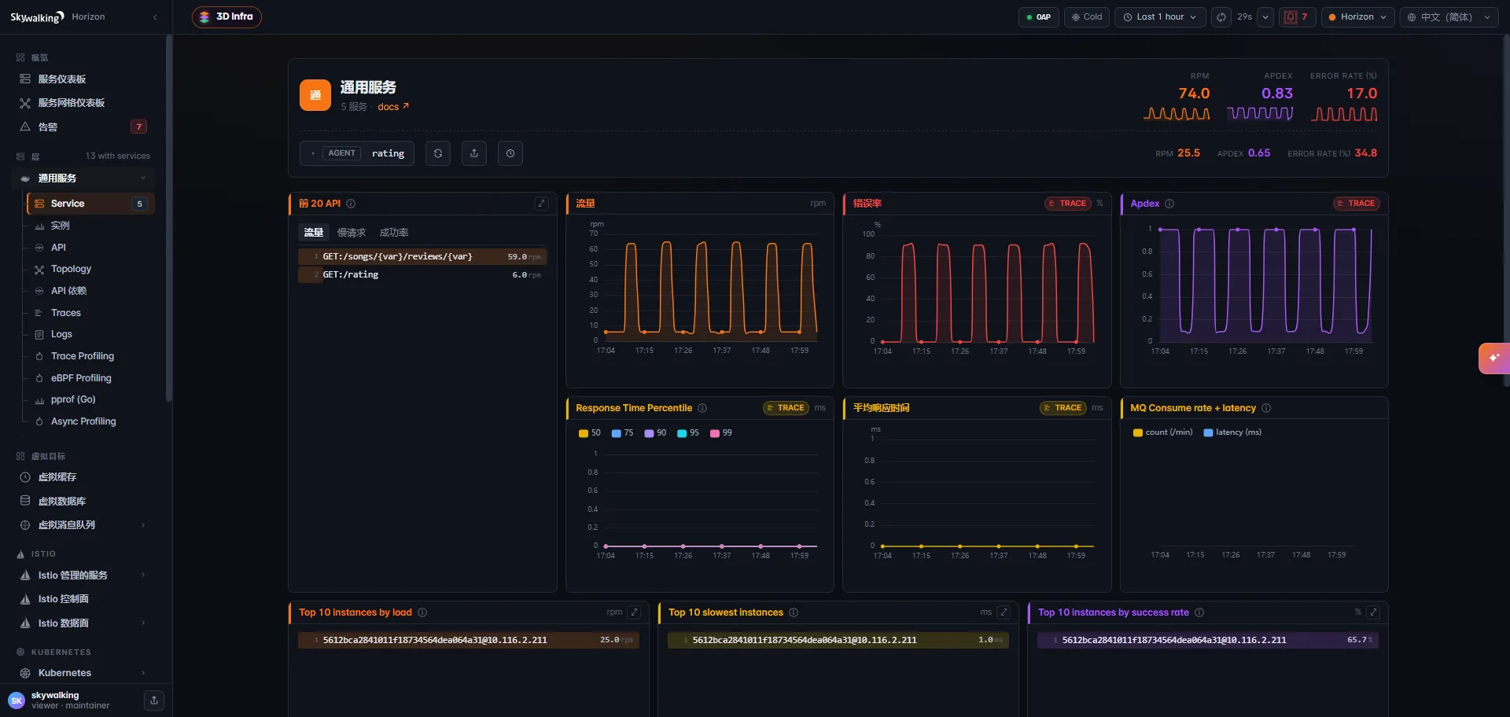Expand the Top 20 API panel to fullscreen

pyautogui.click(x=542, y=204)
